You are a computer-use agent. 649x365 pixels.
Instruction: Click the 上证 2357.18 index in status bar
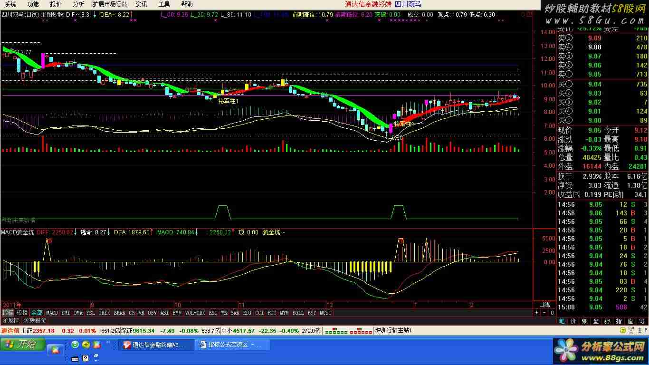coord(38,330)
